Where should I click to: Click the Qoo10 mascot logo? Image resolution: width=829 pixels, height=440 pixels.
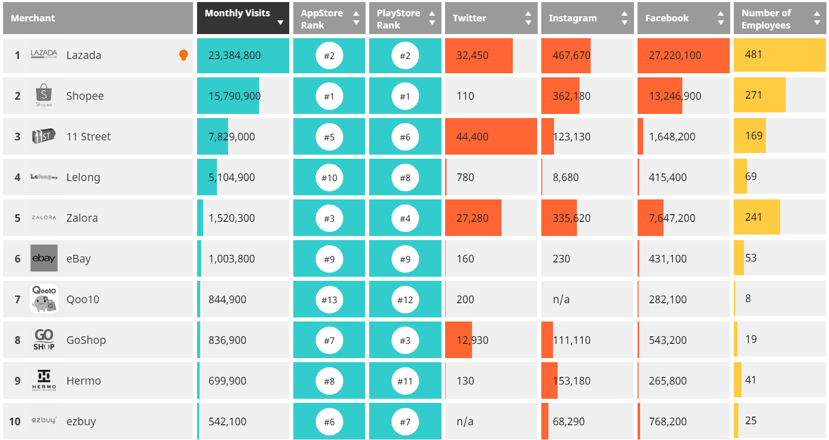pos(44,299)
